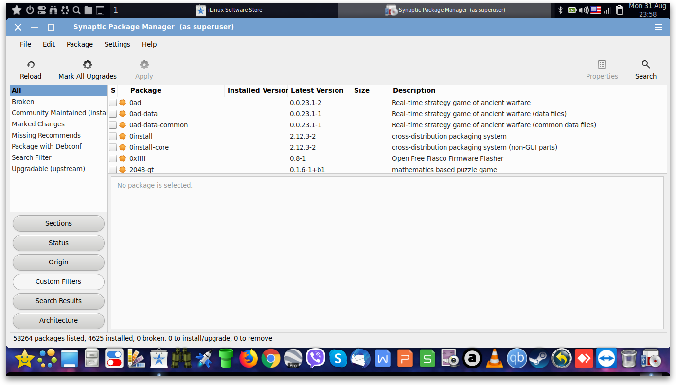Launch Google Chrome from the dock
The height and width of the screenshot is (385, 676).
tap(271, 359)
